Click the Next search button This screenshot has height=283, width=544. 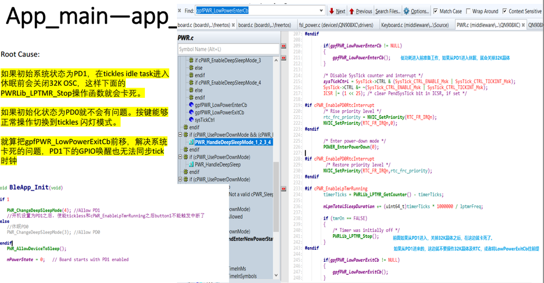point(337,11)
